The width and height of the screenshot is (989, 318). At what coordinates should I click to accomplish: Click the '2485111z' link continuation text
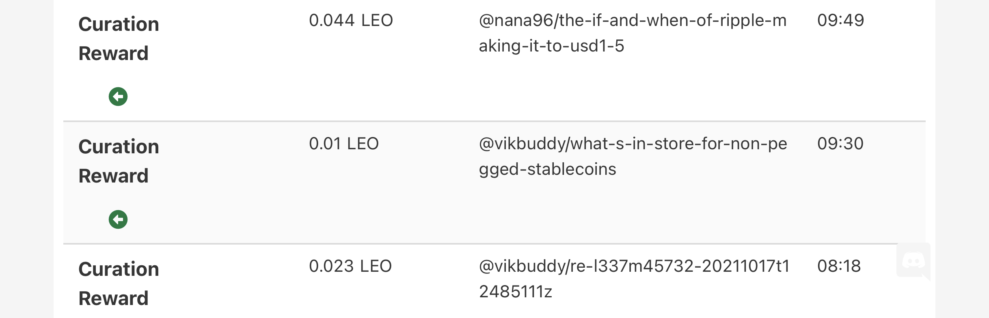click(x=516, y=292)
